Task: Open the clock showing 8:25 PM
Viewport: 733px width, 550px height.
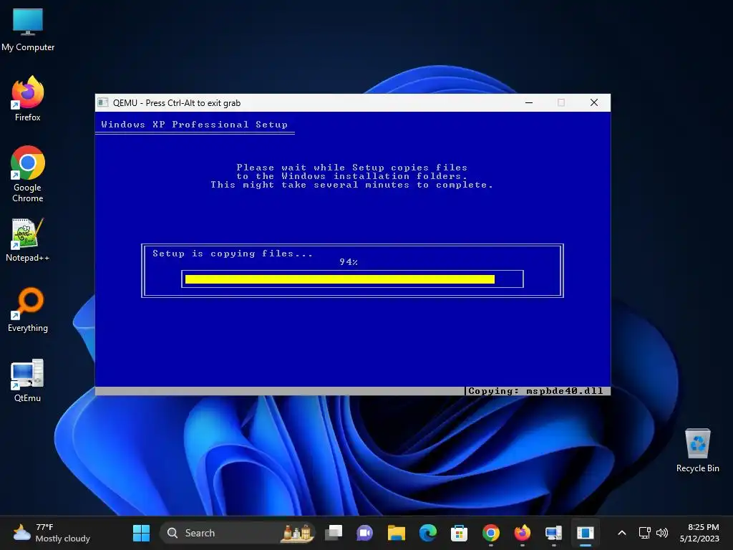Action: click(699, 533)
